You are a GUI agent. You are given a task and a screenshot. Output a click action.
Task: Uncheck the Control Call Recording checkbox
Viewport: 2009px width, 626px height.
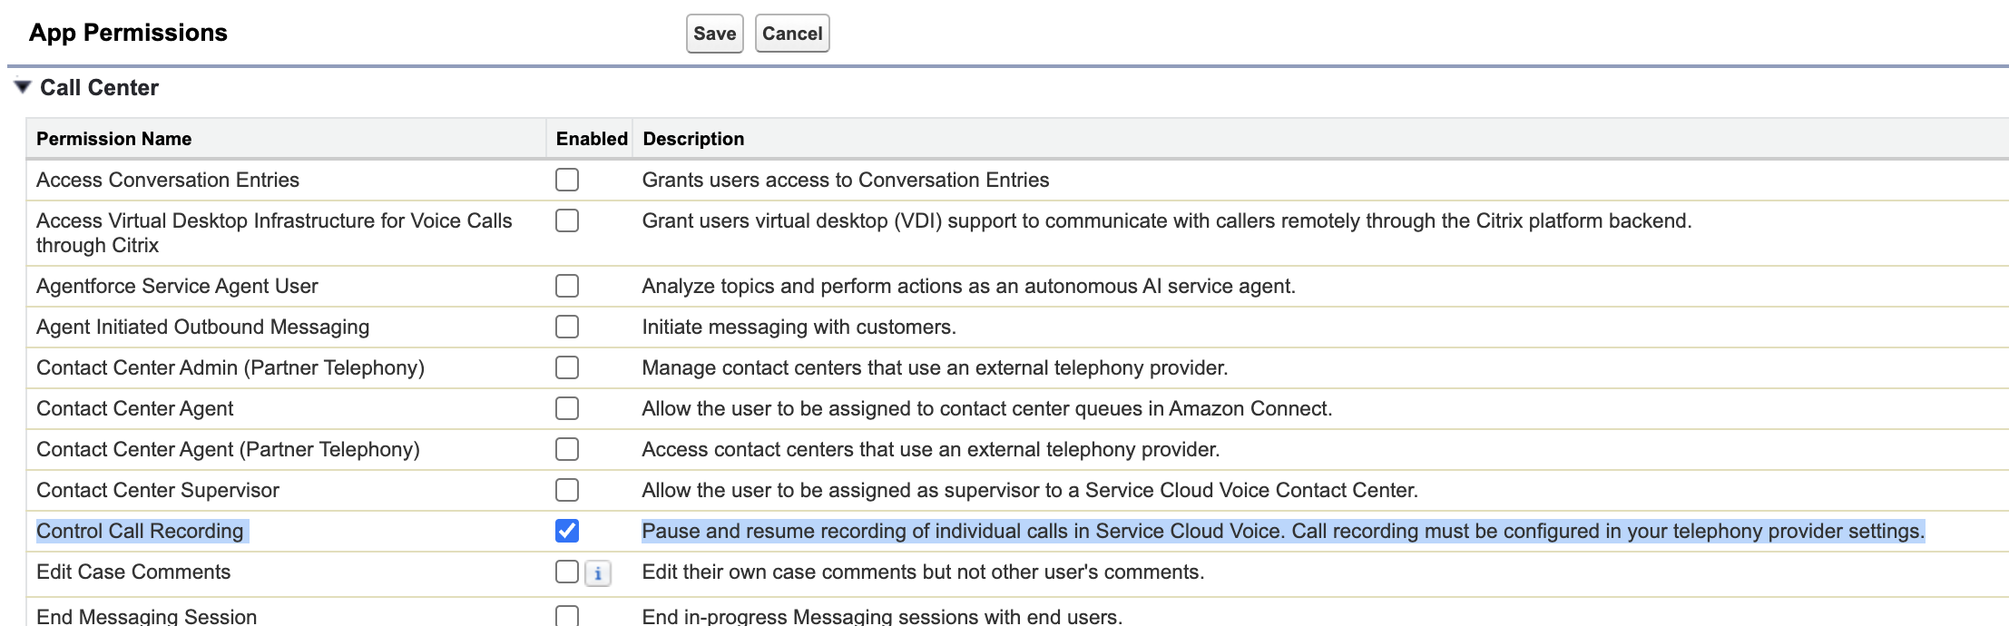tap(567, 531)
